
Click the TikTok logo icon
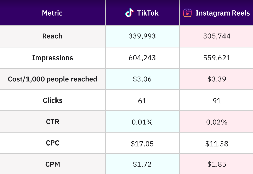click(129, 13)
